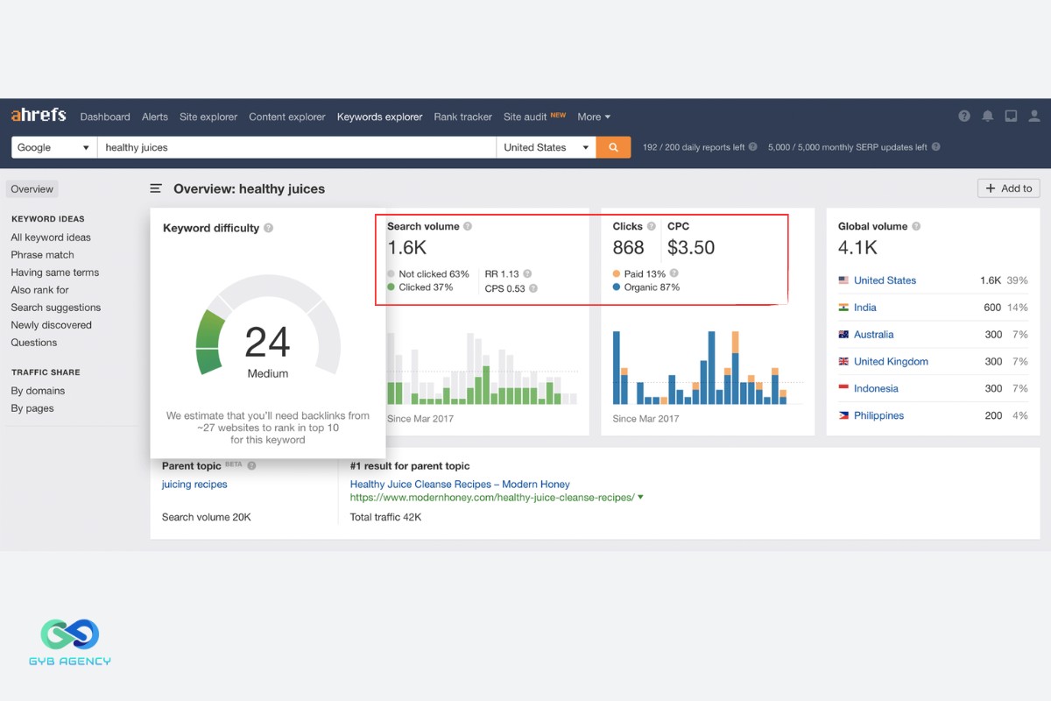Open By pages under Traffic share
Image resolution: width=1051 pixels, height=701 pixels.
click(32, 408)
